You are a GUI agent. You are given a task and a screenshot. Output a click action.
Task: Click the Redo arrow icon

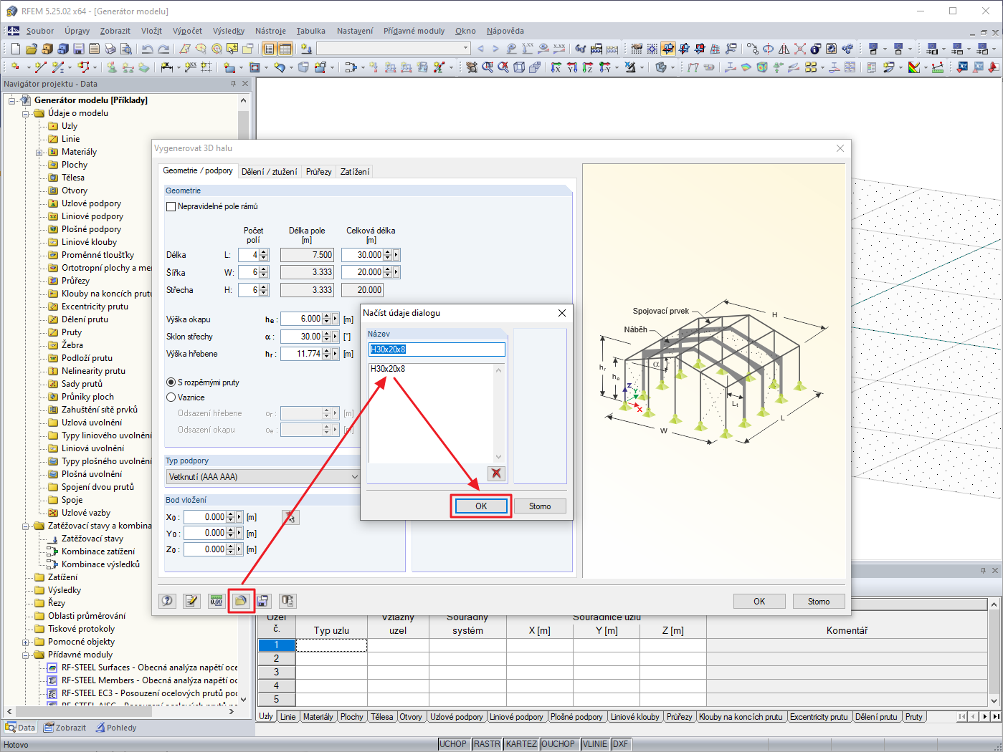pos(163,49)
